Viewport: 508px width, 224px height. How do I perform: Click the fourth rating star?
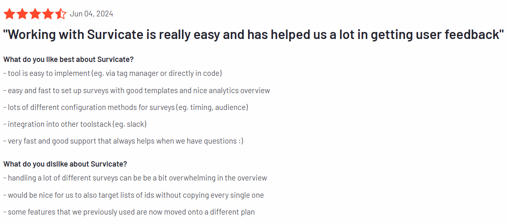(48, 14)
